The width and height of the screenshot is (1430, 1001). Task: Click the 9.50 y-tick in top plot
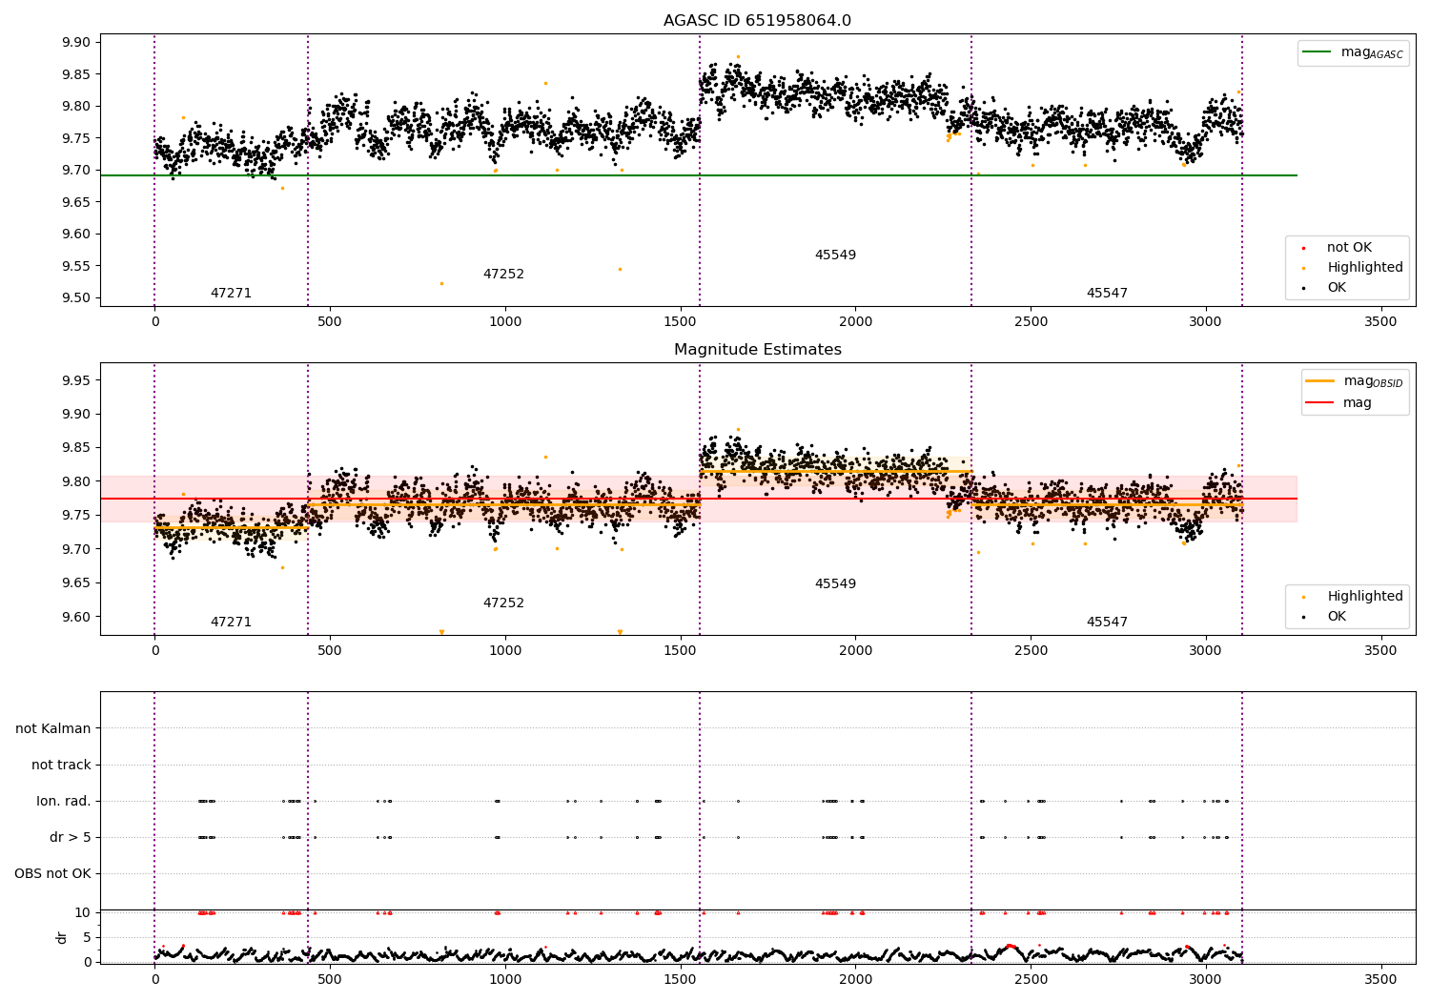click(76, 297)
